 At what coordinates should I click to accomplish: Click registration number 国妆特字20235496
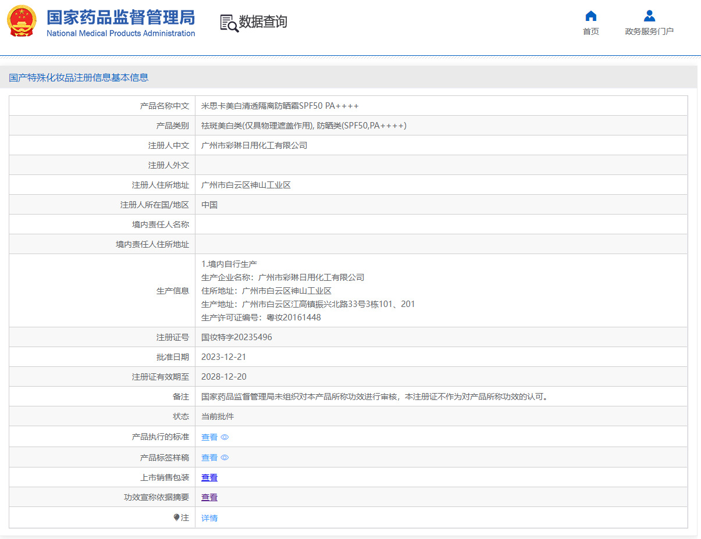pyautogui.click(x=236, y=337)
